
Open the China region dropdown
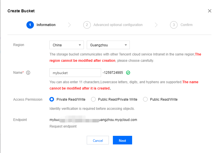67,45
